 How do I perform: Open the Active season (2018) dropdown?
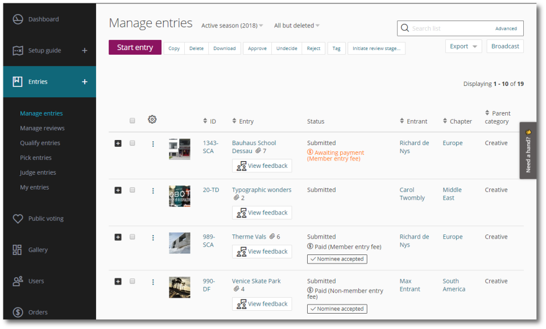[x=232, y=26]
